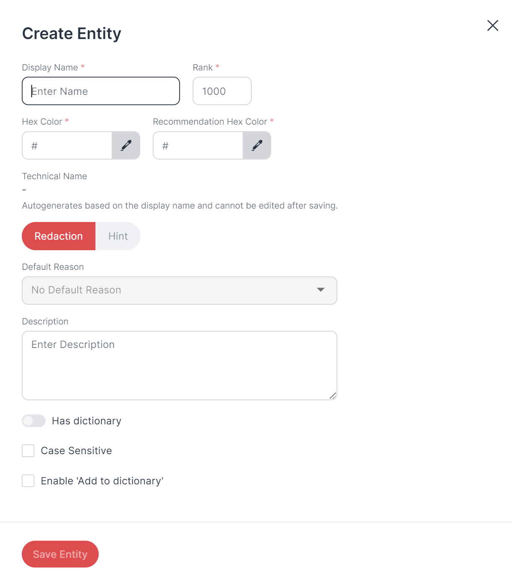512x583 pixels.
Task: Click into the Hex Color text field
Action: pos(67,145)
